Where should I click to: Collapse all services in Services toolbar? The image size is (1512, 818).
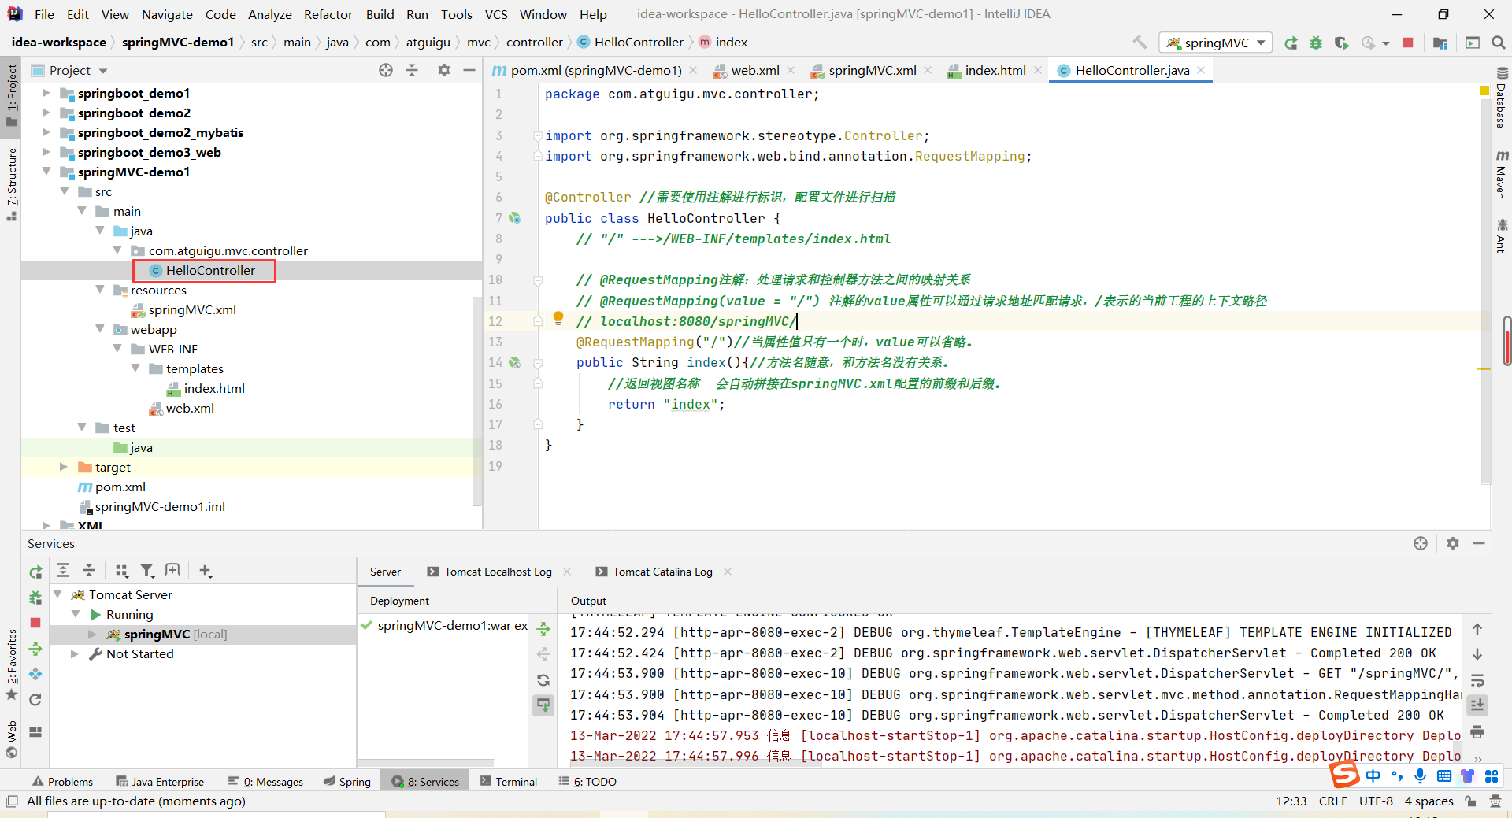coord(89,571)
